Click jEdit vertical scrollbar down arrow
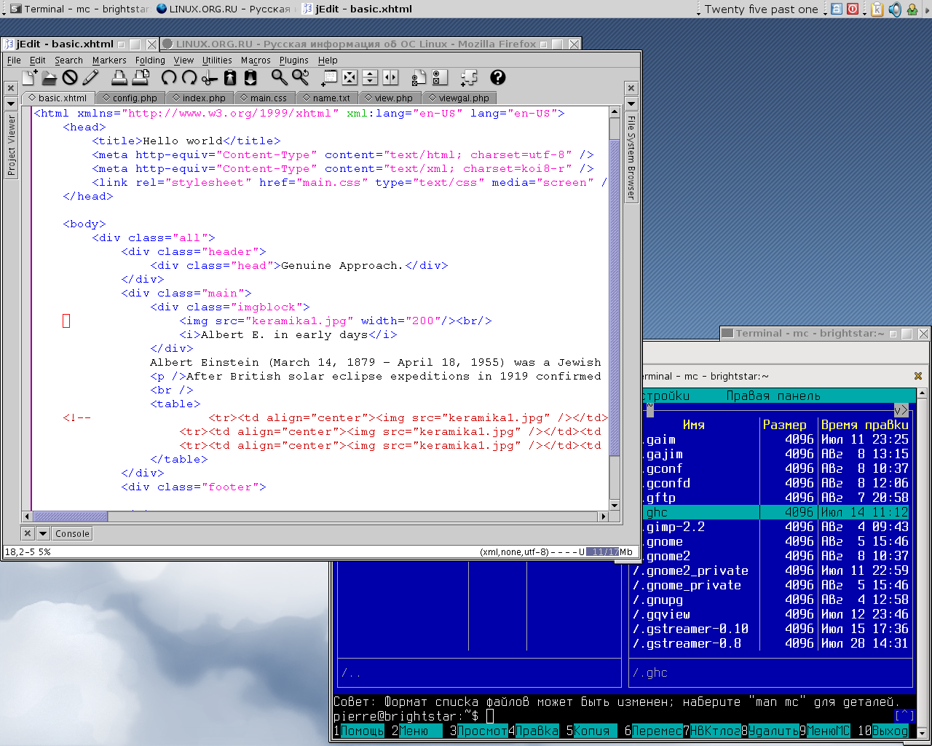 pos(614,505)
